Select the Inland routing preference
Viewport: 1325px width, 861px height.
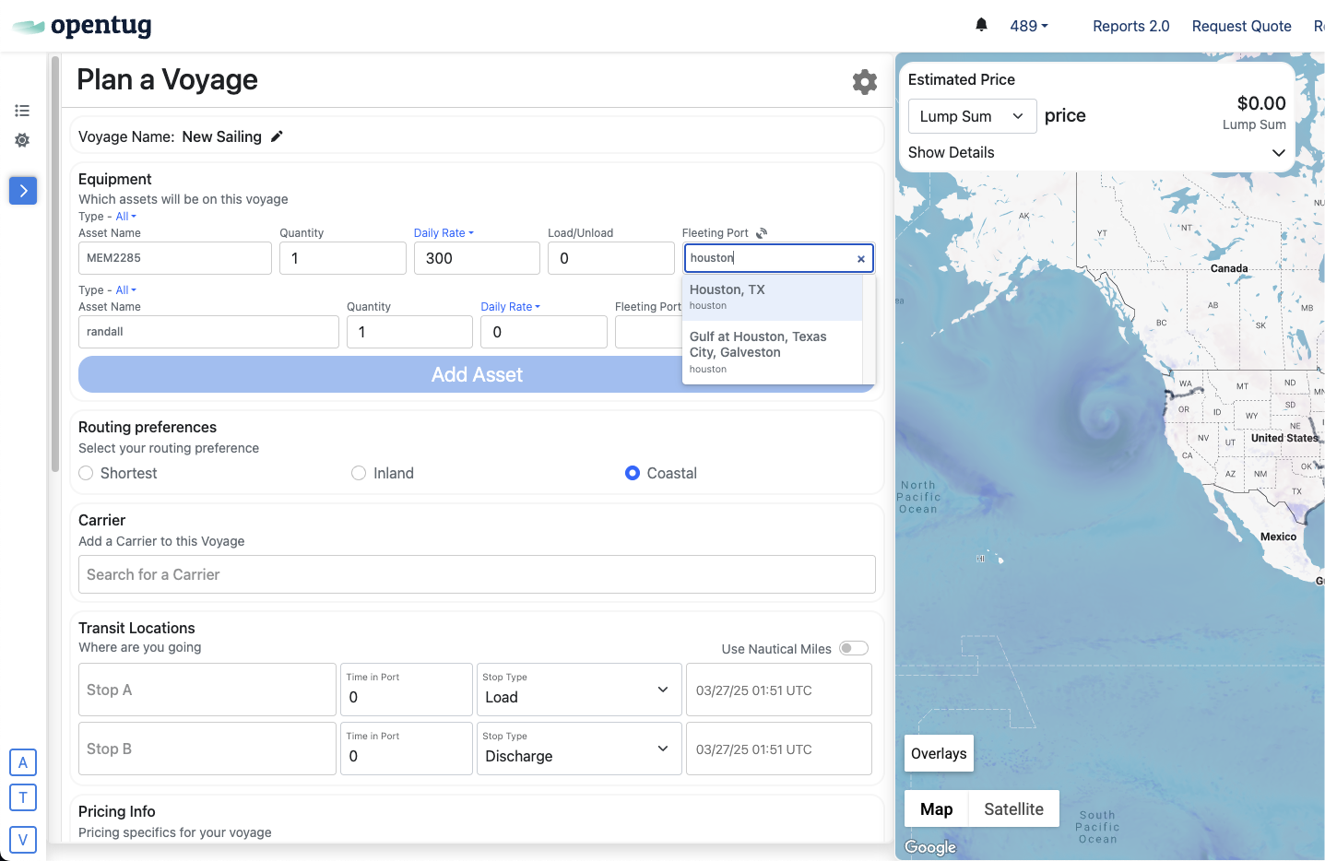pyautogui.click(x=359, y=473)
